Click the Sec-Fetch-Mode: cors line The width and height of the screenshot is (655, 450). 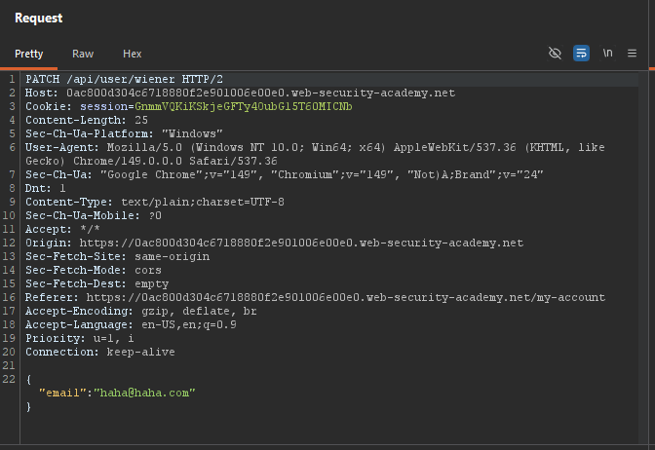(94, 271)
